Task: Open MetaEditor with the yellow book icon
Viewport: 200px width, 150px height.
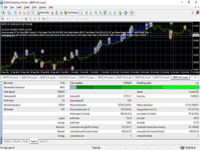Action: click(x=52, y=13)
